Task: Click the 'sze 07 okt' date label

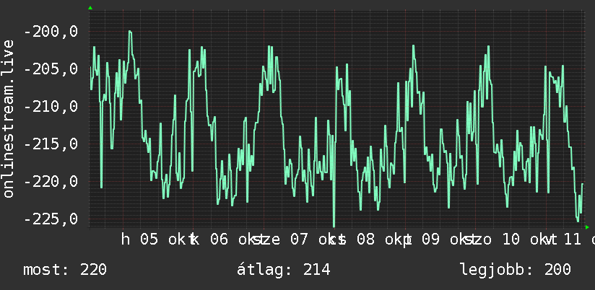Action: 299,240
